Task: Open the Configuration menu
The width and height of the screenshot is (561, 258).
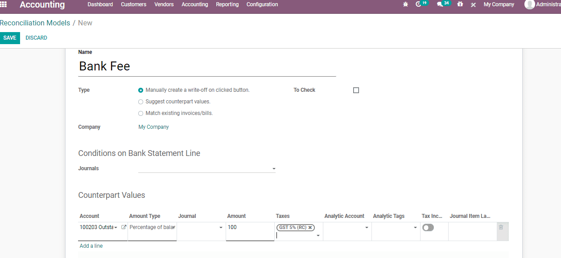Action: (262, 4)
